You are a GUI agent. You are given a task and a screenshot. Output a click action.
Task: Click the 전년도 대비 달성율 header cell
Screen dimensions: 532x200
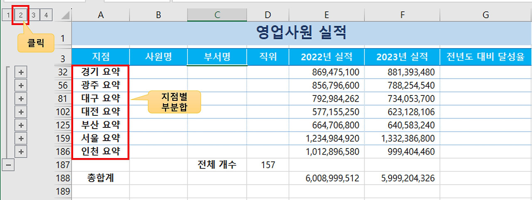[x=486, y=57]
